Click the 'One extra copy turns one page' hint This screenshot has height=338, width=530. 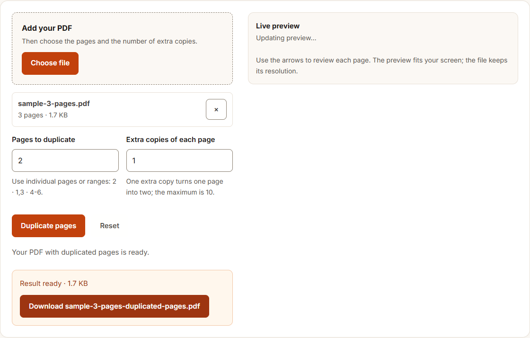click(175, 187)
